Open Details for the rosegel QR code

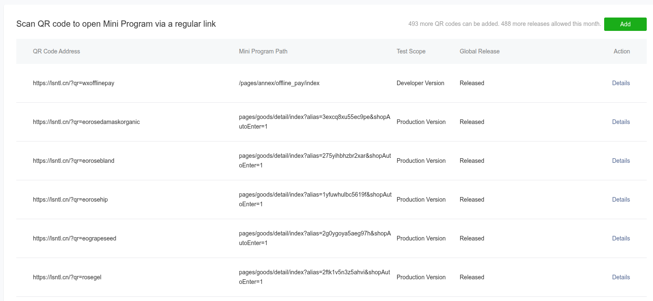pos(621,277)
